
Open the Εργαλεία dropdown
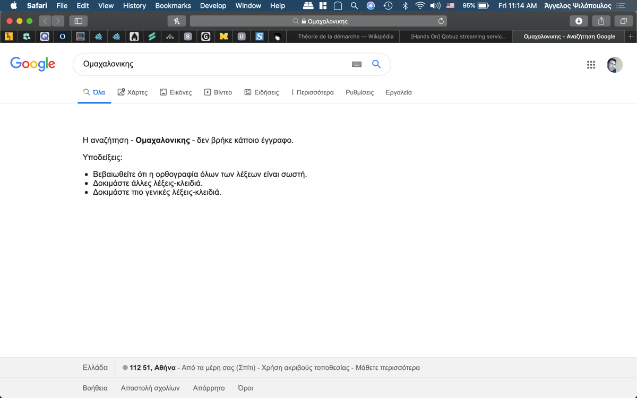pos(400,92)
